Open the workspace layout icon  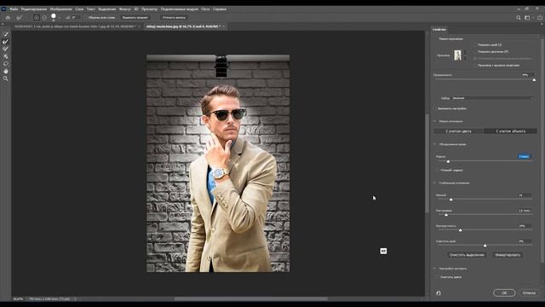(527, 17)
